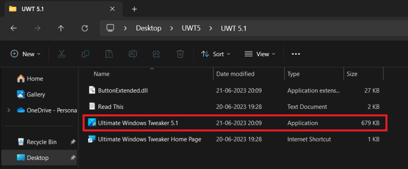408x169 pixels.
Task: Click the Paste clipboard icon
Action: tap(109, 54)
